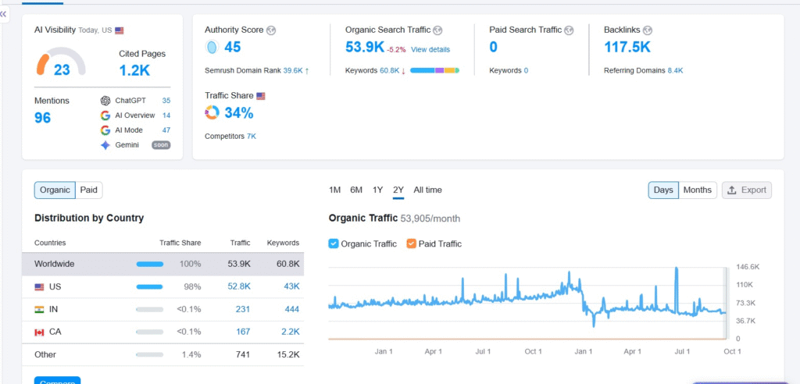The image size is (800, 384).
Task: Switch to the Paid tab
Action: click(x=89, y=190)
